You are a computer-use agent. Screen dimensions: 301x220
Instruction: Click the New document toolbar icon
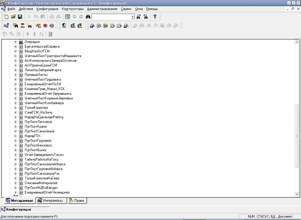pyautogui.click(x=6, y=17)
